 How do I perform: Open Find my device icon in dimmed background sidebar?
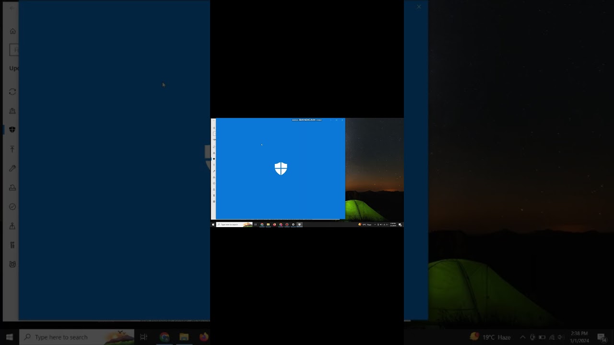(12, 226)
